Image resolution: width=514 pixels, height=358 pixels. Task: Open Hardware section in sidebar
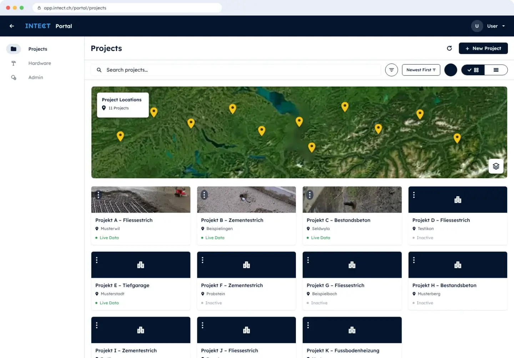[x=40, y=63]
